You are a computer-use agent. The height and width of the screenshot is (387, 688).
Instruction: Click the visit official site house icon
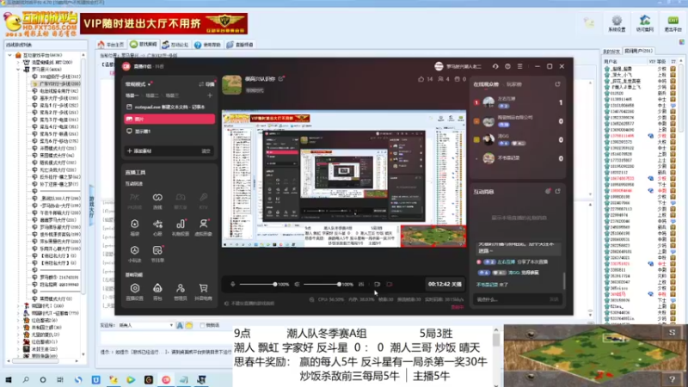pos(644,23)
